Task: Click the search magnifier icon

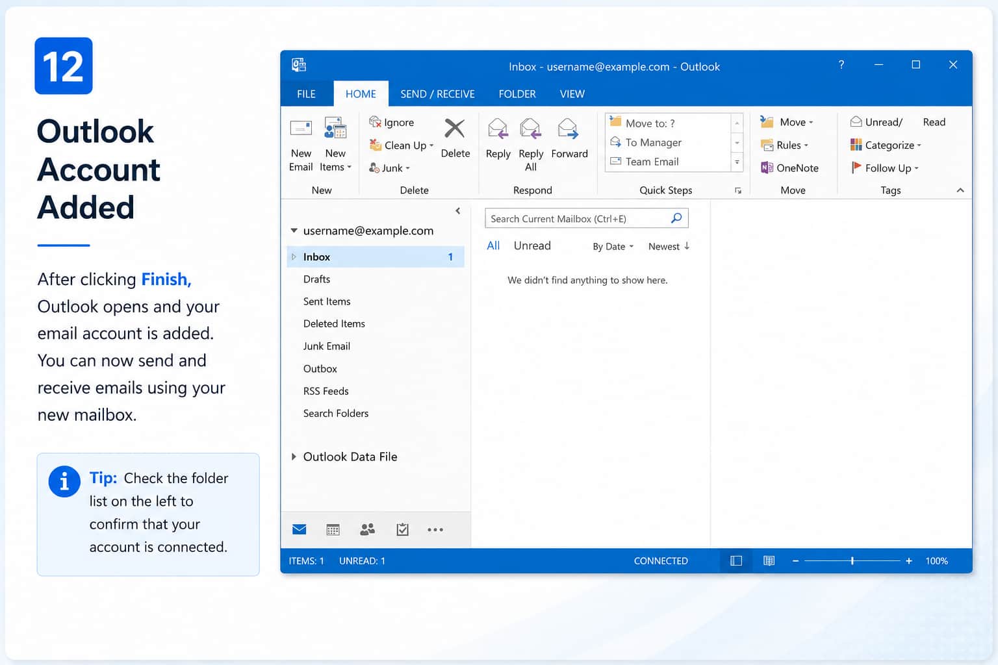Action: (x=676, y=218)
